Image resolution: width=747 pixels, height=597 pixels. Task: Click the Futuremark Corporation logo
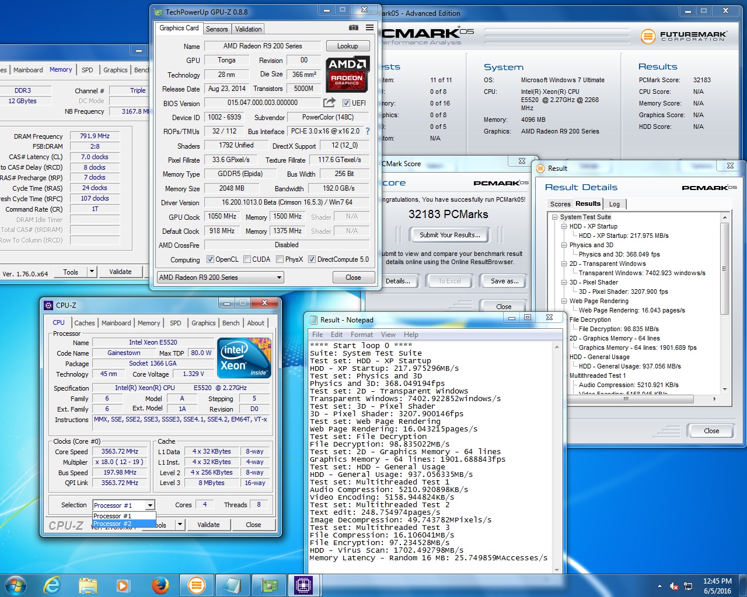tap(683, 36)
